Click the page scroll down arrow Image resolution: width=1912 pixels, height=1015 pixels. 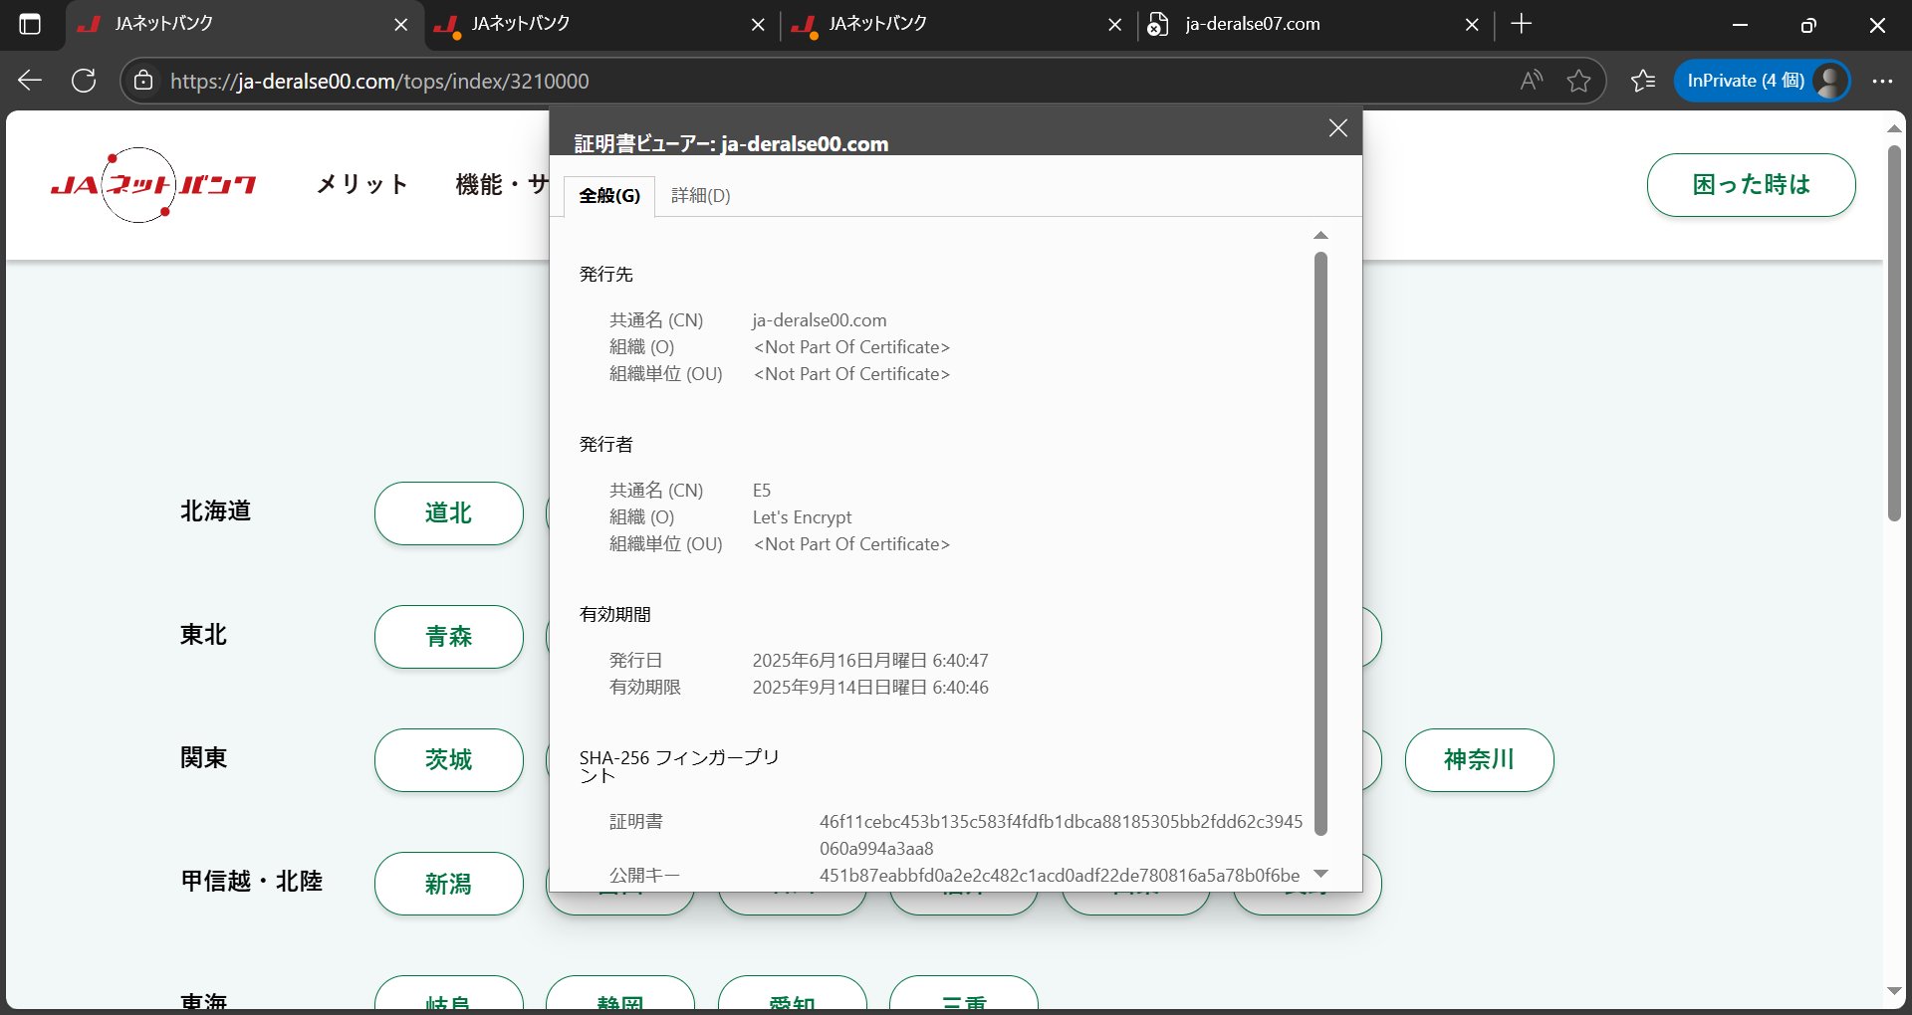(x=1894, y=991)
